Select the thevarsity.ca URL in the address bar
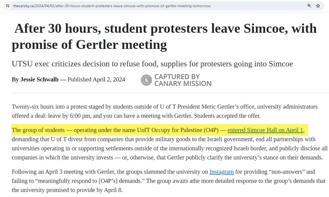This screenshot has width=329, height=197. tap(112, 6)
